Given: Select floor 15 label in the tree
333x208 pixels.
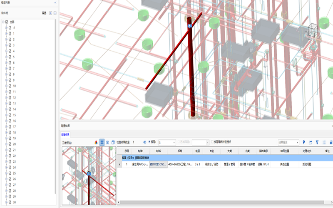Looking at the screenshot, I should pyautogui.click(x=14, y=115).
